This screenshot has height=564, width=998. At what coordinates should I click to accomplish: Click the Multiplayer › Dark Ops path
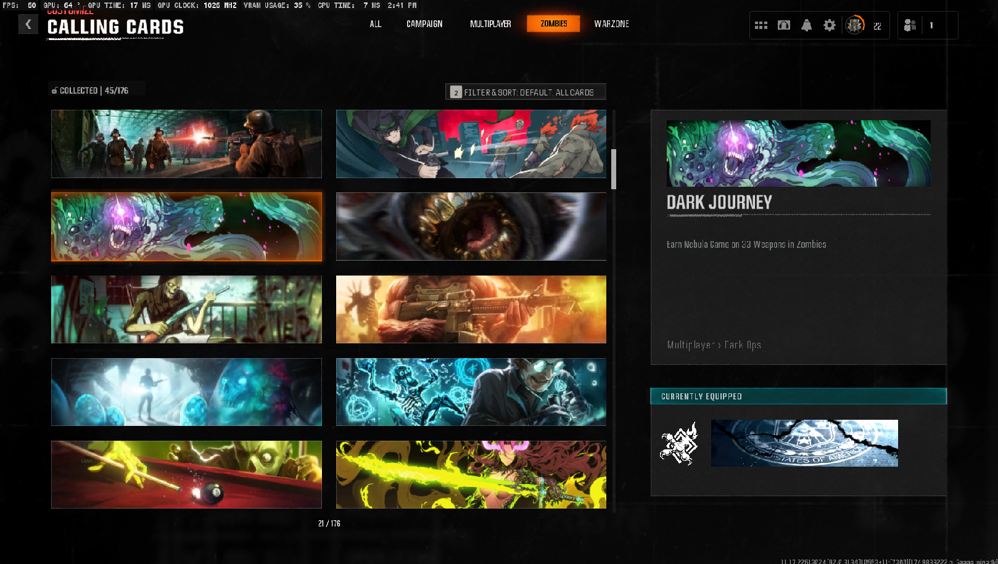coord(714,345)
